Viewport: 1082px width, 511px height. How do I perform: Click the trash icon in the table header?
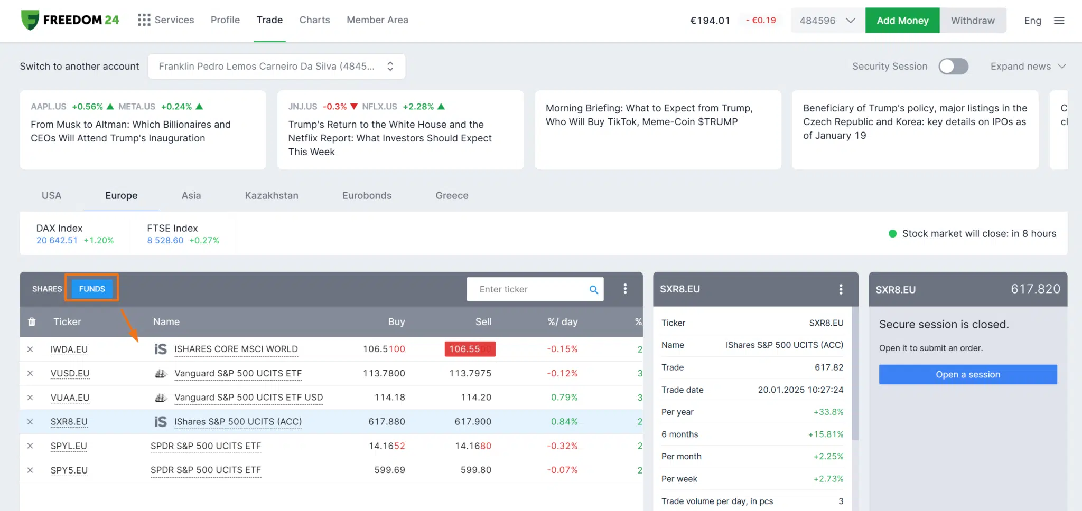coord(32,321)
